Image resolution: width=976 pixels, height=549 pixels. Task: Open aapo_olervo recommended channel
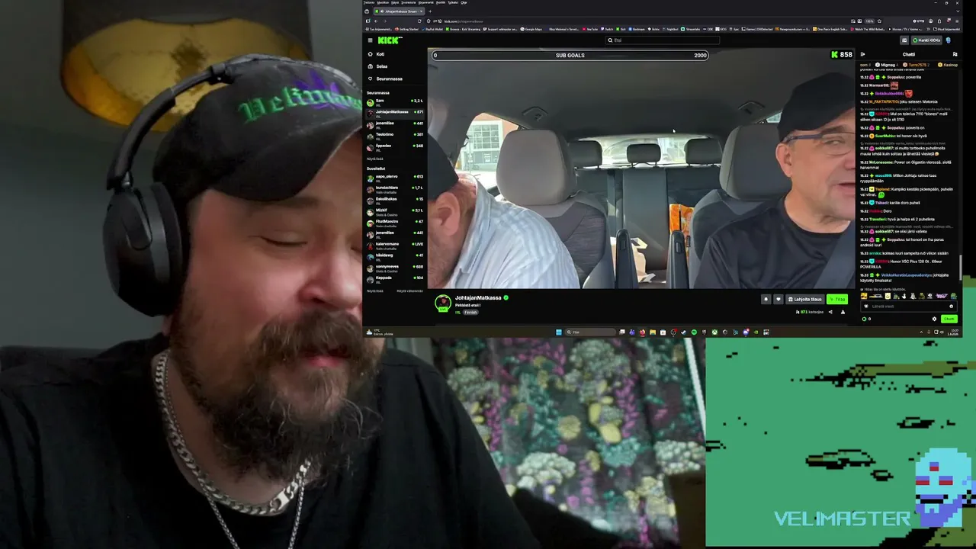coord(394,177)
